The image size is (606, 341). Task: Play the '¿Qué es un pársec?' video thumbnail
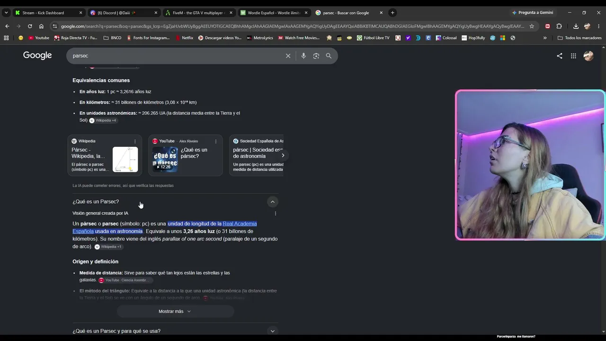(165, 159)
